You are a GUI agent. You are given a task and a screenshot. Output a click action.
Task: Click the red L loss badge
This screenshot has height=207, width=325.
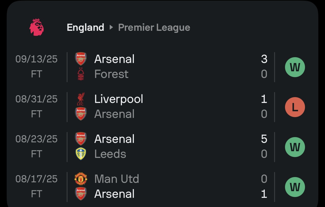pyautogui.click(x=295, y=107)
